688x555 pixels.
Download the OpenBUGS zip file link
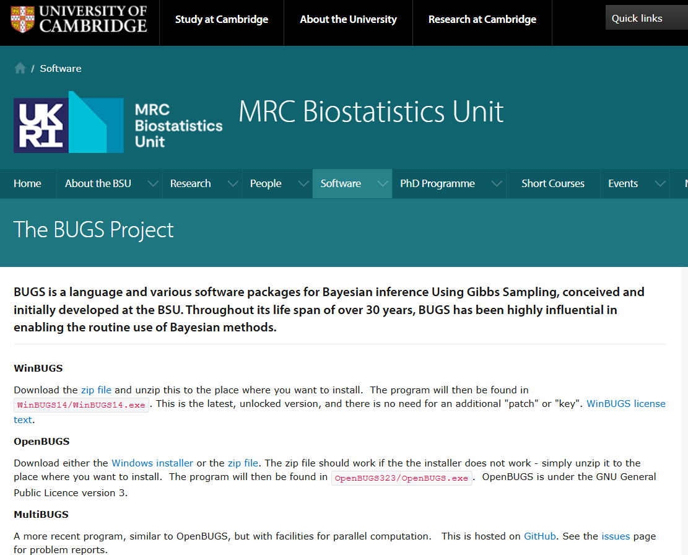243,463
